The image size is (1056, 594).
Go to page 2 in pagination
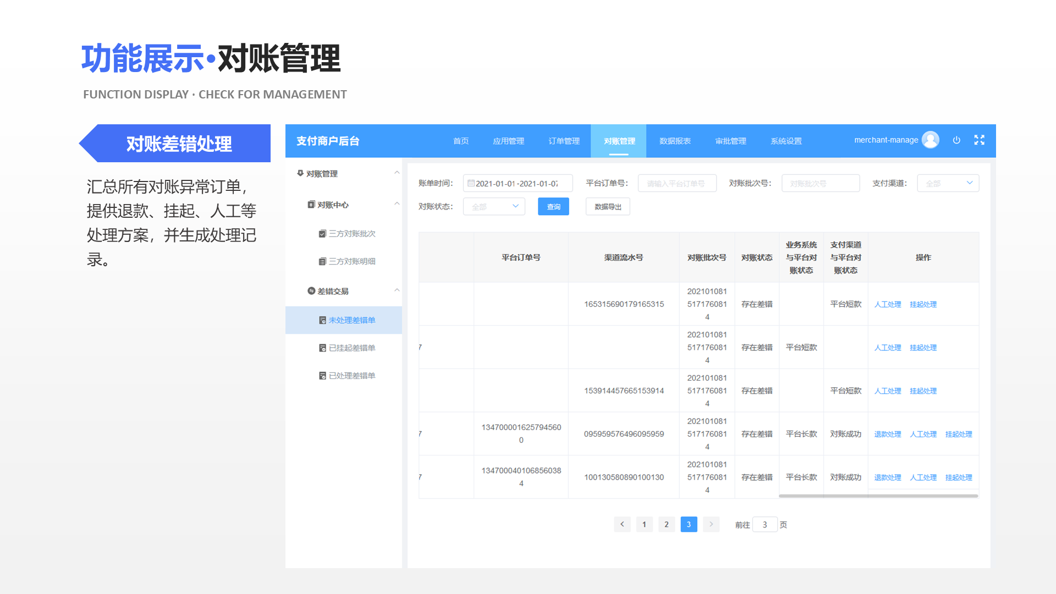(x=667, y=524)
